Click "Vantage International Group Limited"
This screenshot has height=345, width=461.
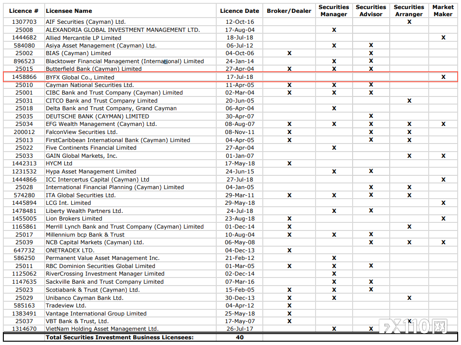click(96, 314)
